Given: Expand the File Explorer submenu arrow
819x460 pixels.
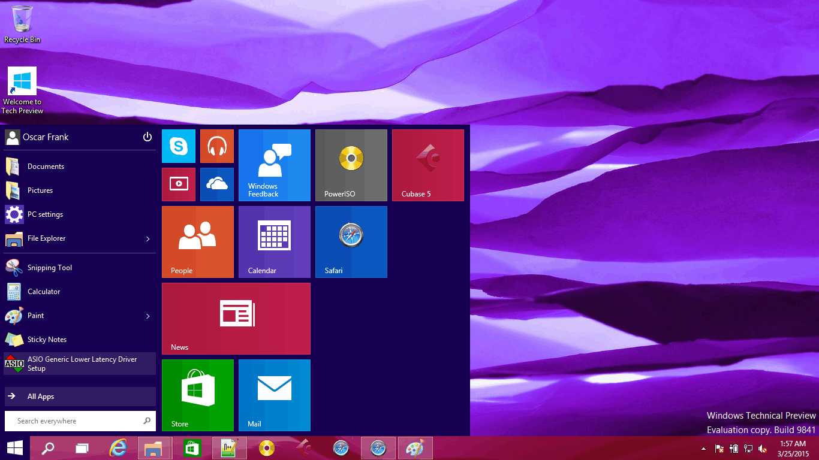Looking at the screenshot, I should point(148,239).
